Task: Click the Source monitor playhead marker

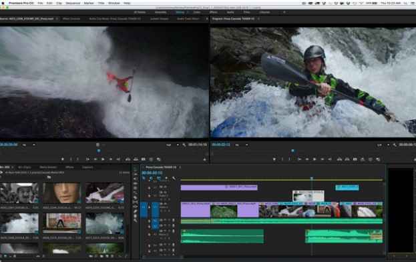Action: point(98,151)
